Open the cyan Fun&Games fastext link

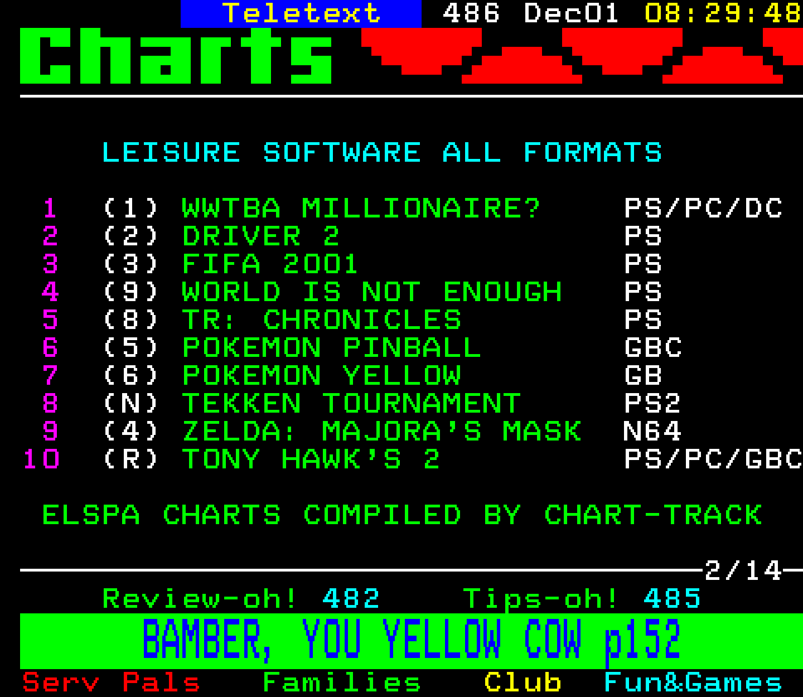693,683
